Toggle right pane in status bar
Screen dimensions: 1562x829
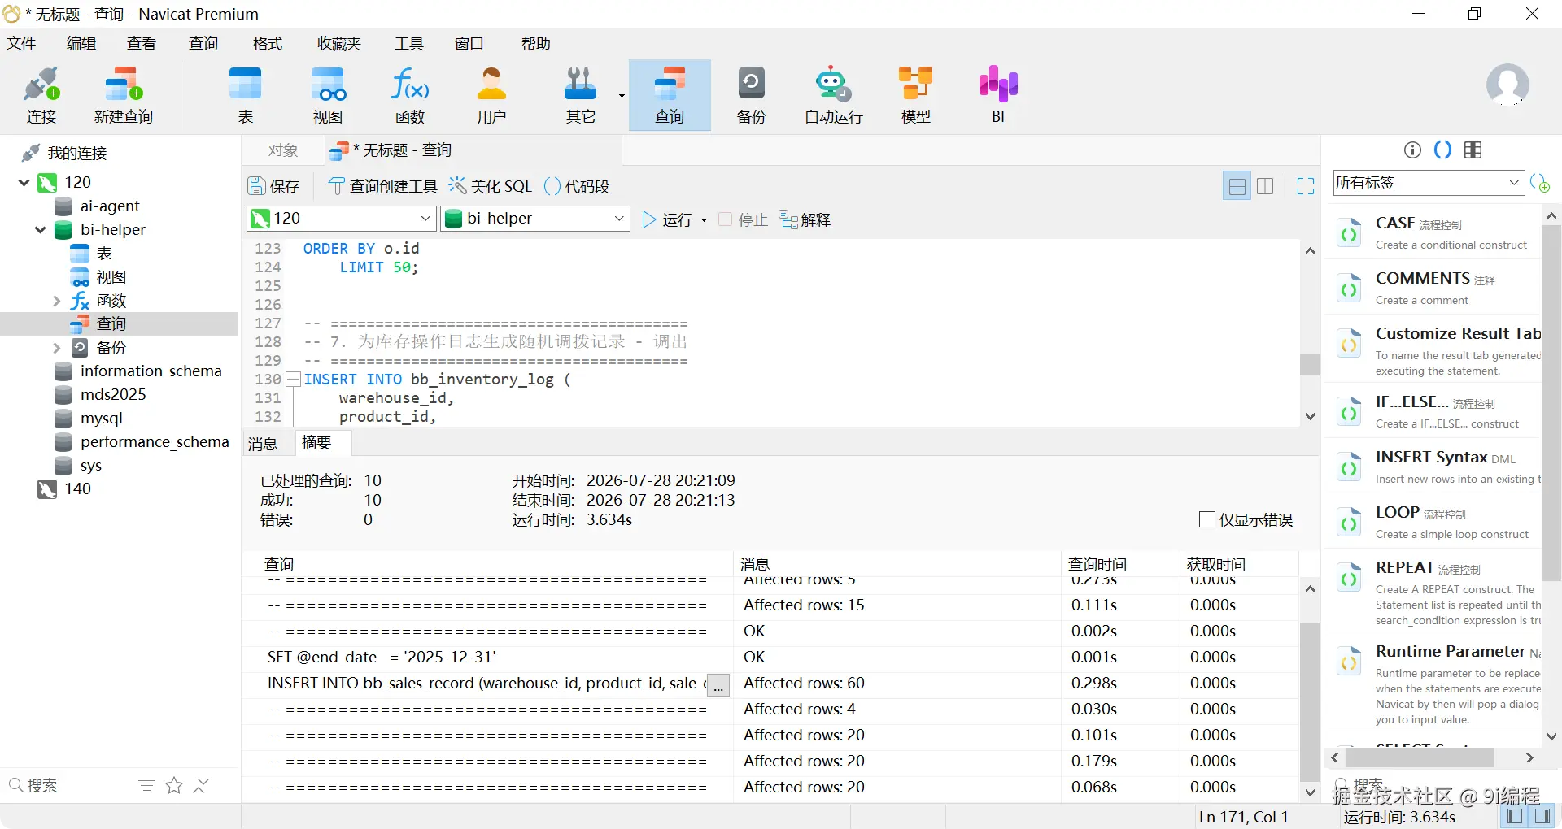[1542, 817]
